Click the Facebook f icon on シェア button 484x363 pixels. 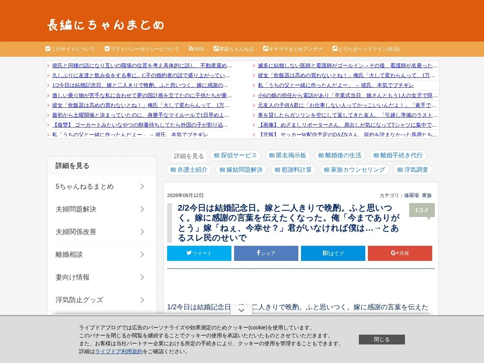258,253
